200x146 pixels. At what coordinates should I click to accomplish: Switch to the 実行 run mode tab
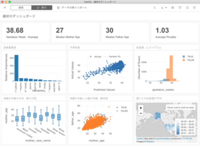[x=42, y=8]
